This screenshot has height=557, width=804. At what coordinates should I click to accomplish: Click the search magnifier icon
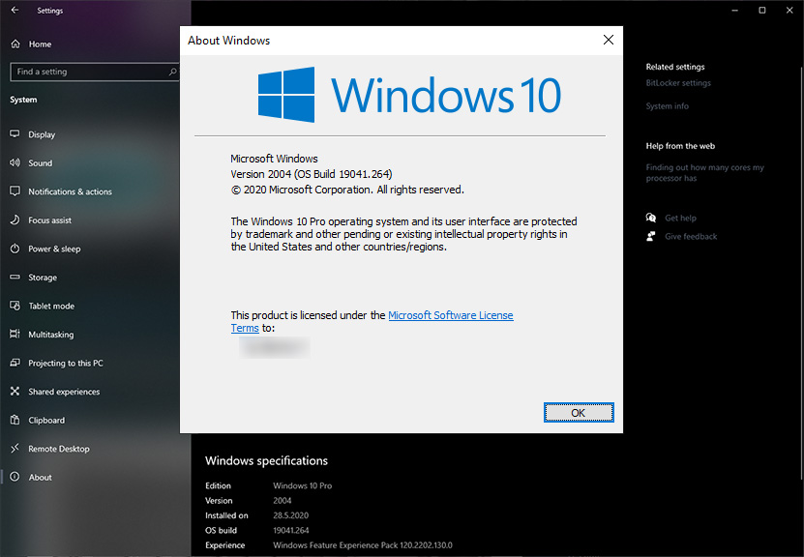[x=172, y=72]
